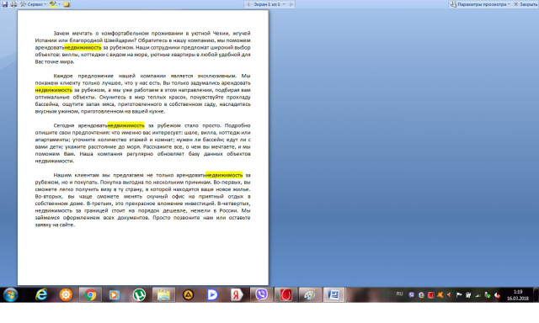Open uTorrent from the taskbar
This screenshot has height=323, width=539.
[x=139, y=295]
